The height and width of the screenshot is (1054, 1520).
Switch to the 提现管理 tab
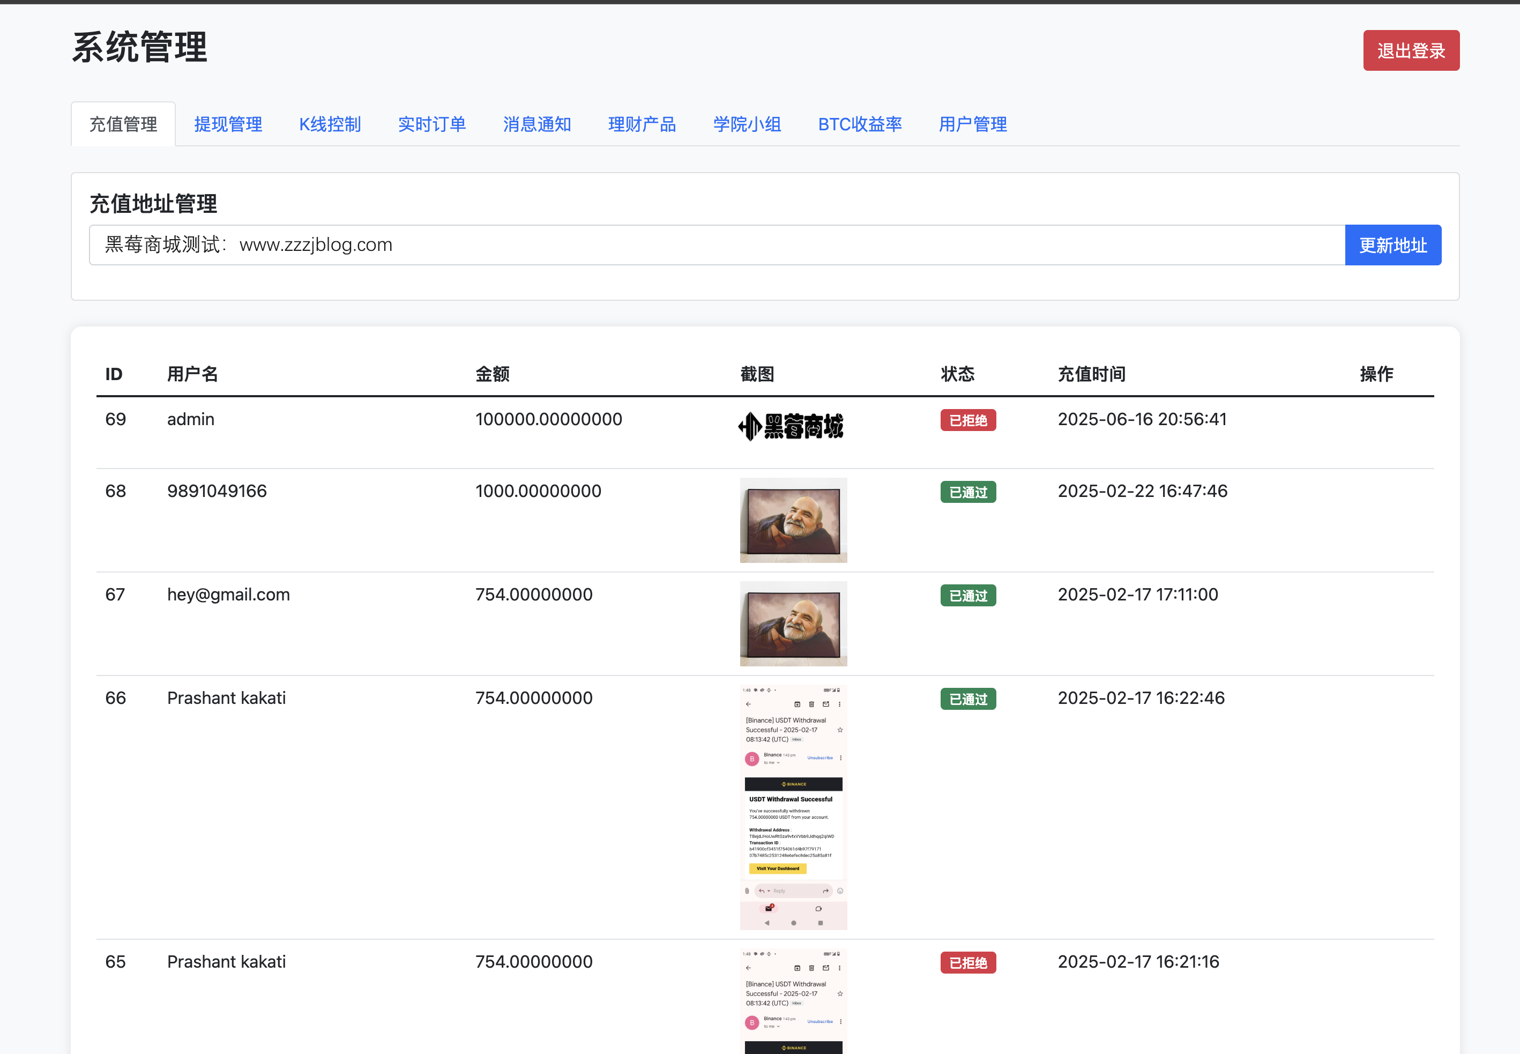tap(228, 124)
